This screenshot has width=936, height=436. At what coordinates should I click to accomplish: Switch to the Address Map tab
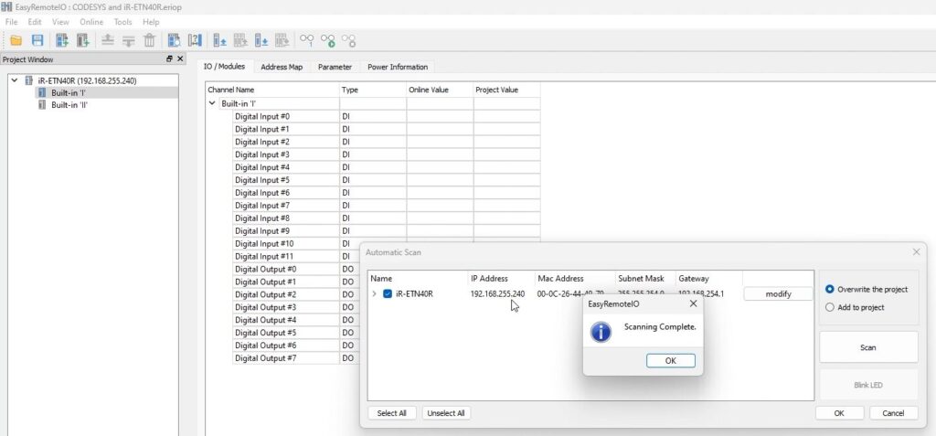click(x=282, y=67)
